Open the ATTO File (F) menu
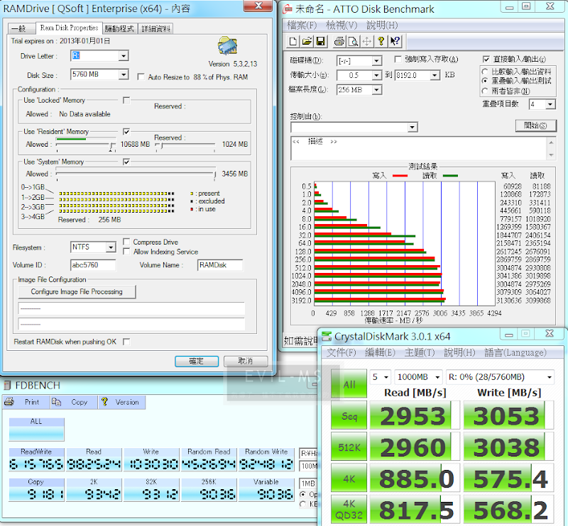Screen dimensions: 568x526 click(302, 25)
